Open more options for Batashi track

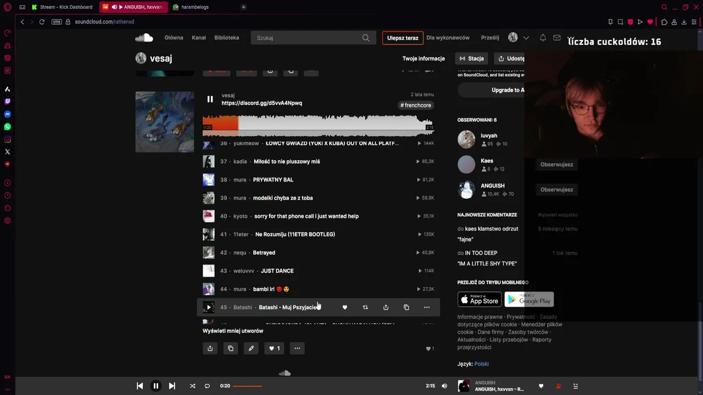(x=427, y=307)
